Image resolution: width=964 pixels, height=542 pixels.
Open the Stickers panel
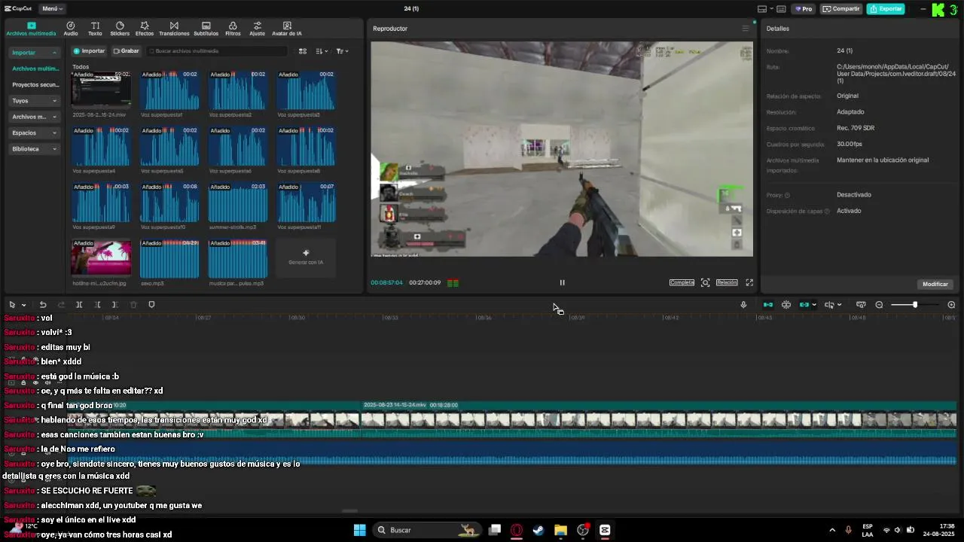pos(120,29)
